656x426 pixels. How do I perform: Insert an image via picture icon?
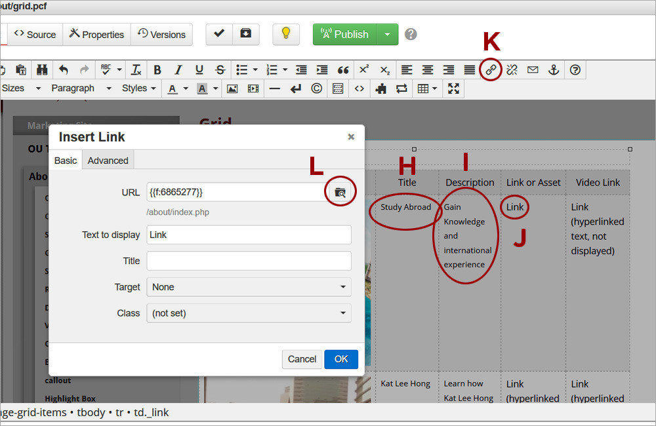[x=232, y=88]
